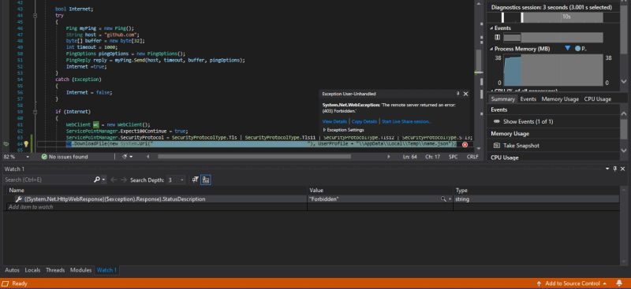This screenshot has width=631, height=289.
Task: Click the camera icon beside Take Snapshot
Action: [x=497, y=146]
